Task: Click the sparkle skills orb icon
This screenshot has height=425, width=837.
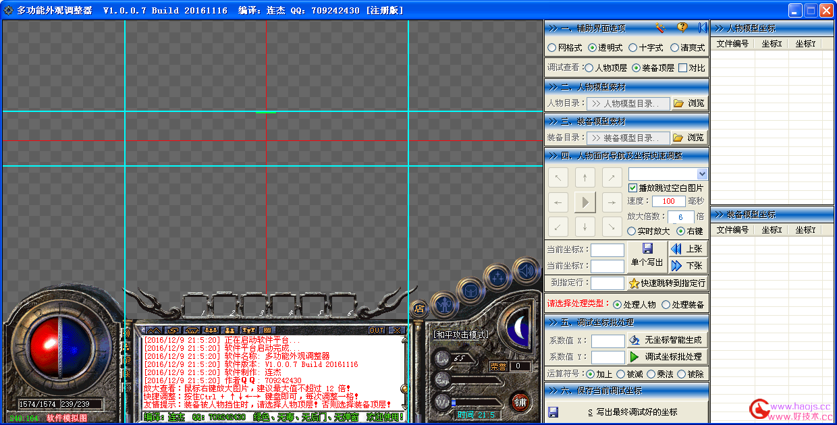Action: (x=498, y=277)
